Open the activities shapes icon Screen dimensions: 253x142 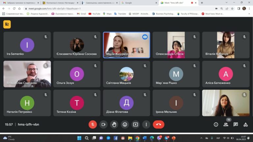click(x=245, y=125)
